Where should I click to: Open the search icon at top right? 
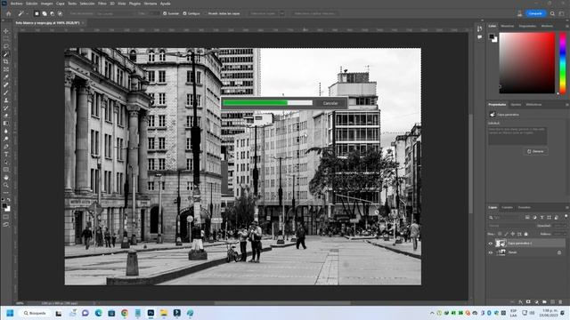[552, 13]
